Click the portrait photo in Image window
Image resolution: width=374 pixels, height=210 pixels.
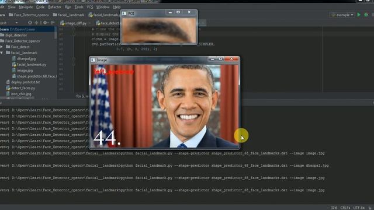164,106
